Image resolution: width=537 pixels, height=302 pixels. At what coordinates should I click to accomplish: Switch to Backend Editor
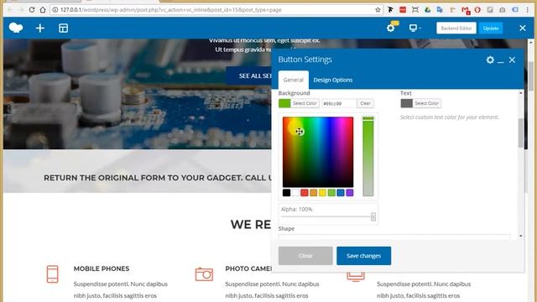[x=456, y=28]
